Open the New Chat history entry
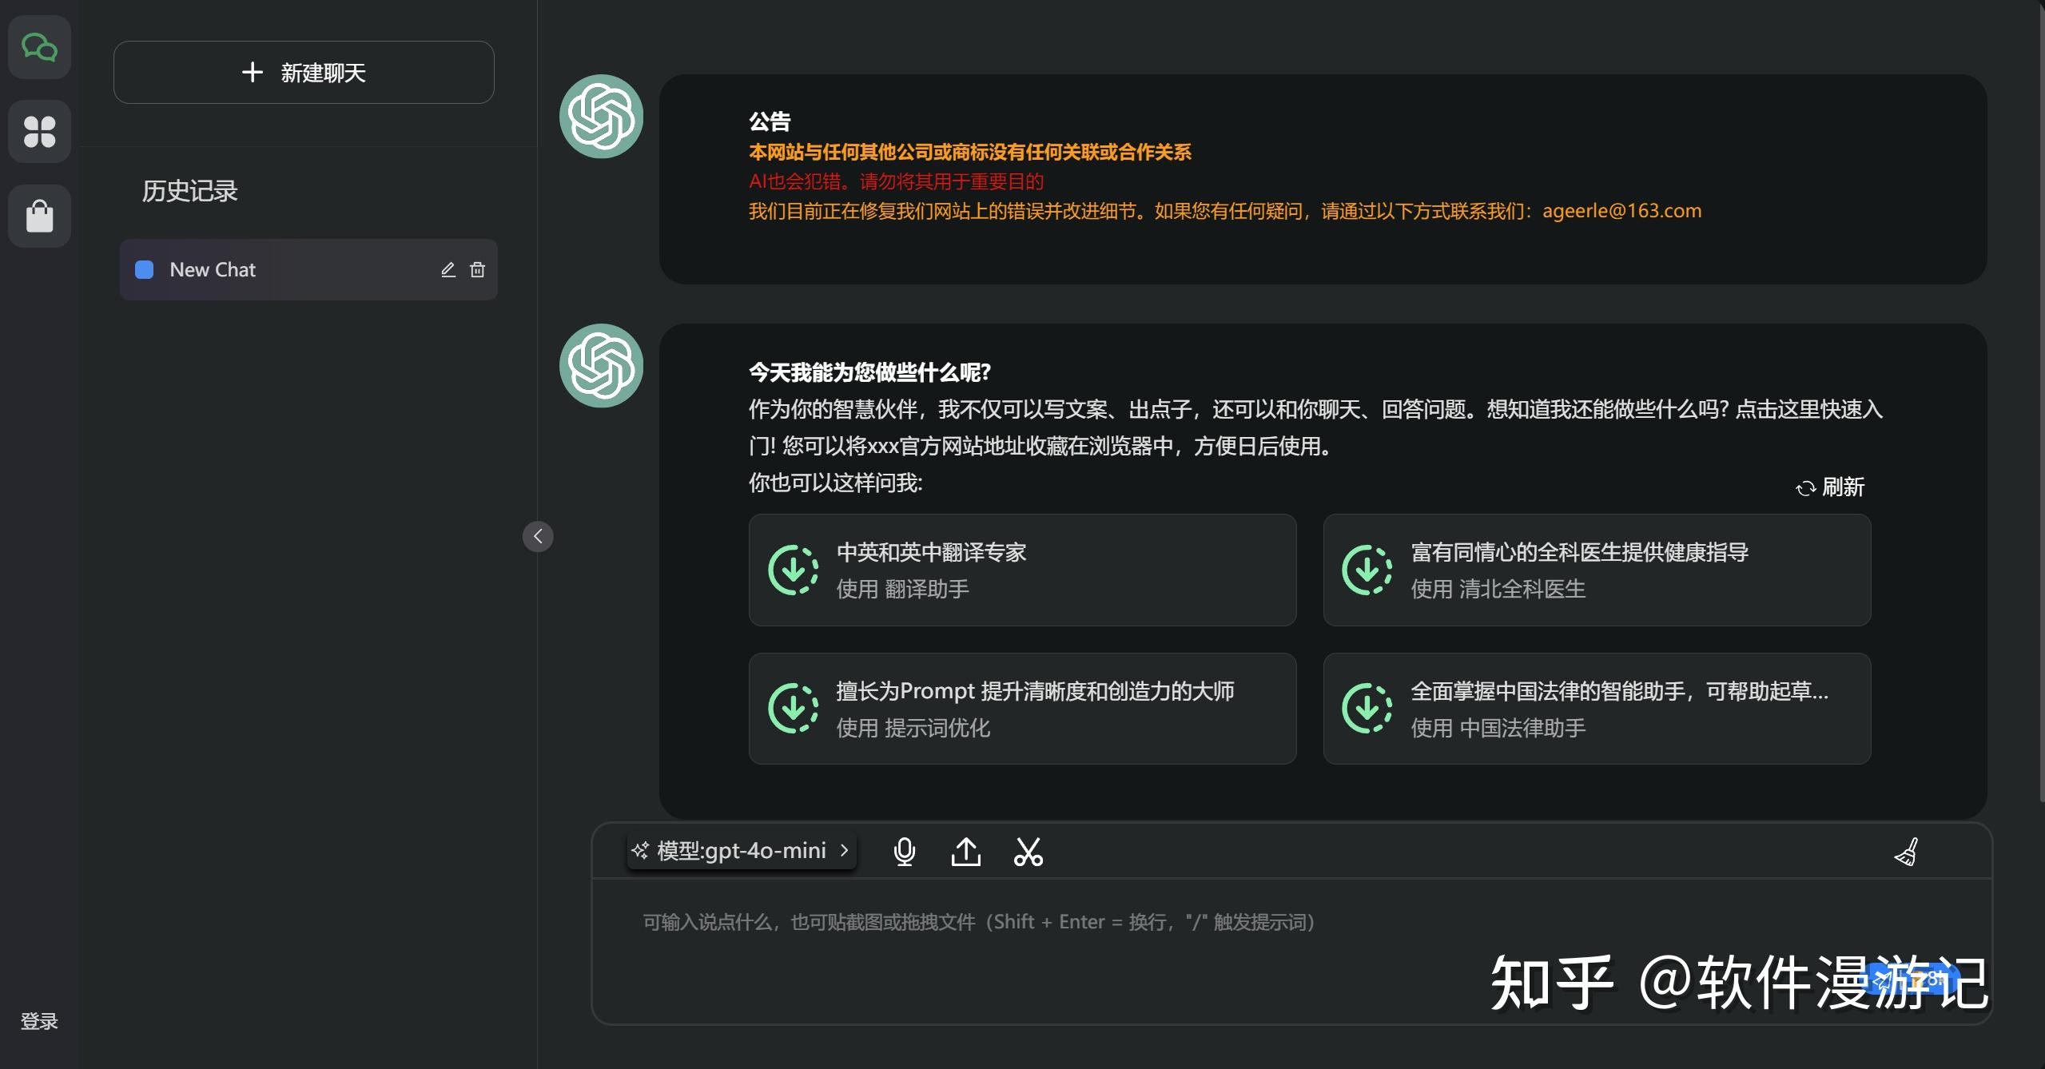 pos(212,269)
